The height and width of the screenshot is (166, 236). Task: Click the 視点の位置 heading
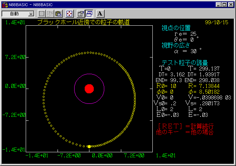coord(176,28)
